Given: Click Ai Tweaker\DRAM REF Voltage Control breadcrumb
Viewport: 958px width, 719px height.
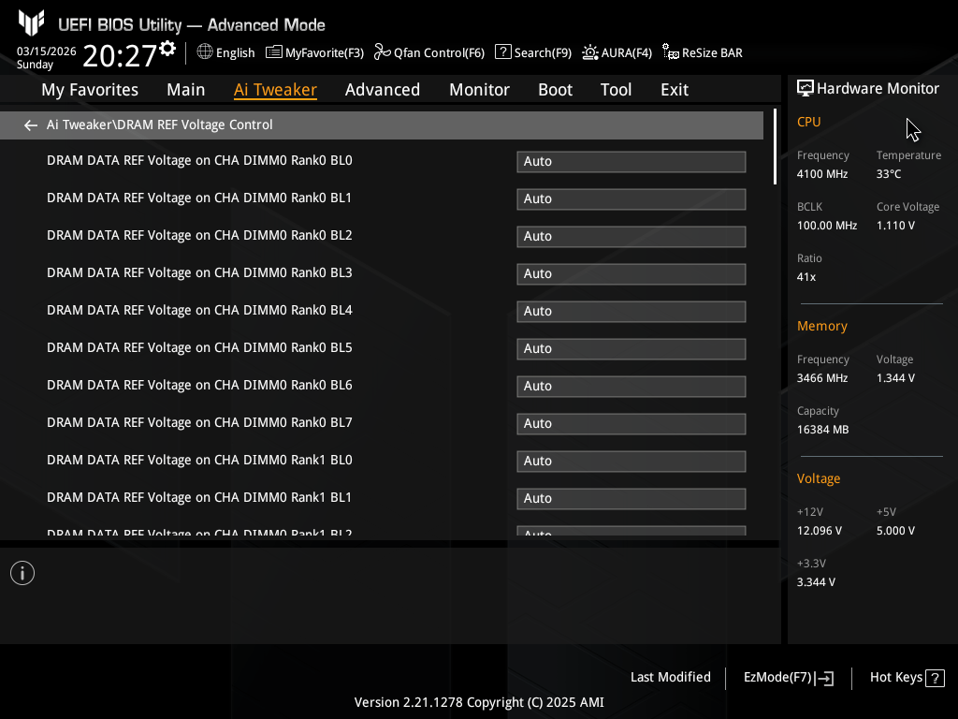Looking at the screenshot, I should click(159, 125).
